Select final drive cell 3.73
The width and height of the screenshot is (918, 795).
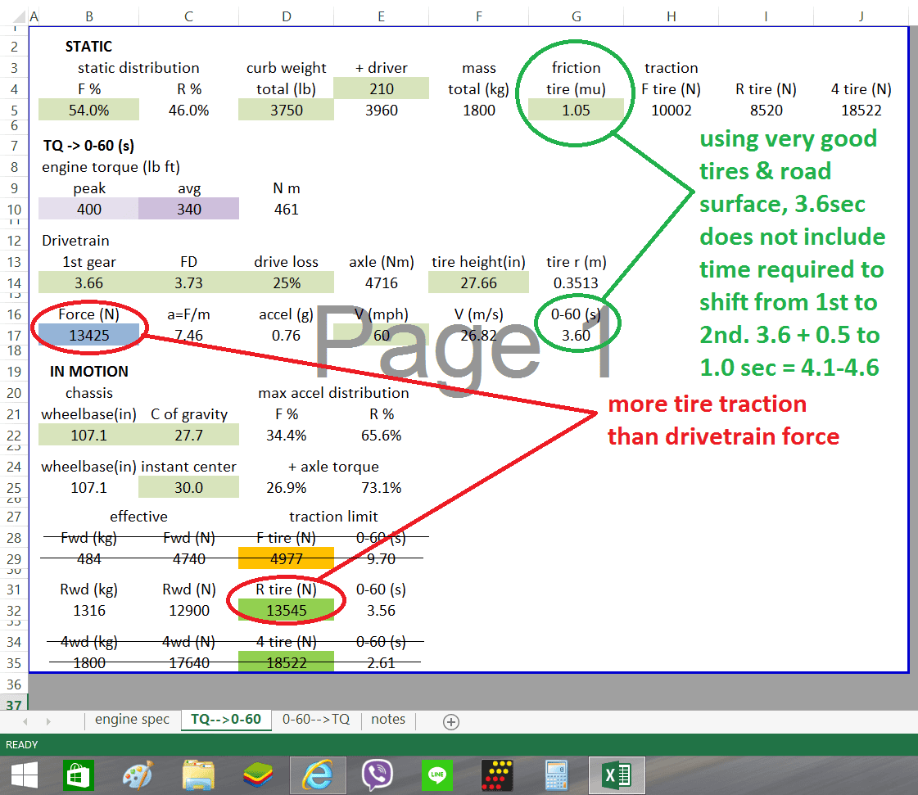[189, 282]
